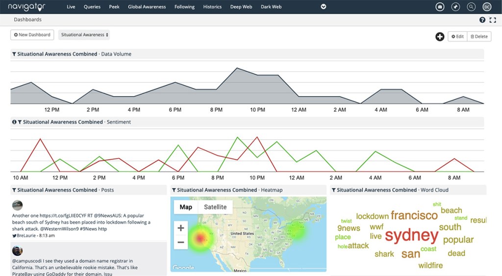Expand the chevron-down circle in nav bar
Image resolution: width=502 pixels, height=276 pixels.
coord(324,7)
